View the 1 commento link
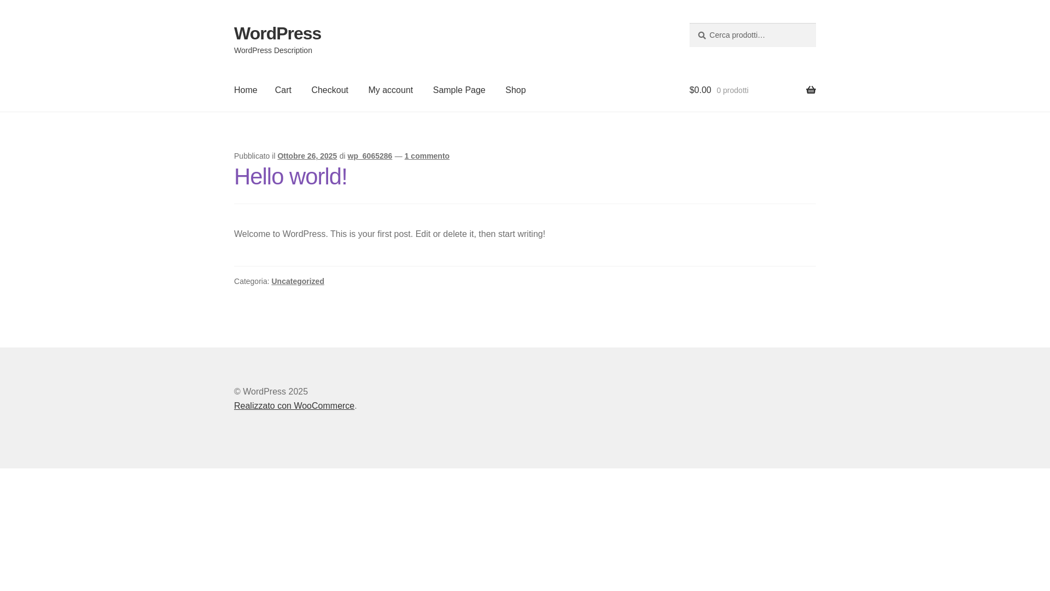The height and width of the screenshot is (591, 1050). [427, 156]
